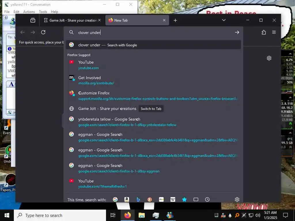Select 'clover under — Search with Google' suggestion
The image size is (295, 221).
click(x=153, y=45)
